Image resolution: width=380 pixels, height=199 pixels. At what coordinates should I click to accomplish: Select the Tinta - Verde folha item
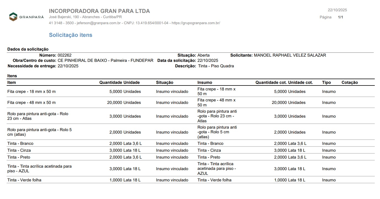coord(24,180)
